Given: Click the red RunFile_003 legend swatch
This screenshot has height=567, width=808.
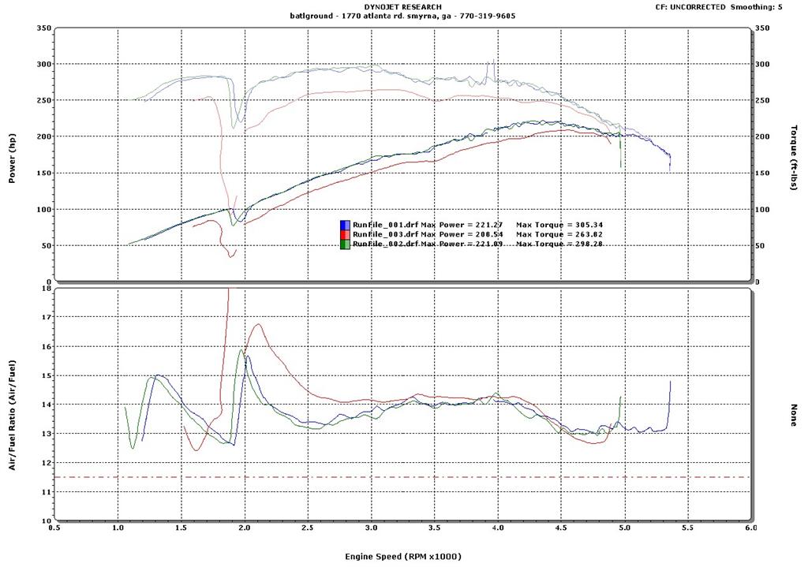Looking at the screenshot, I should pyautogui.click(x=345, y=235).
